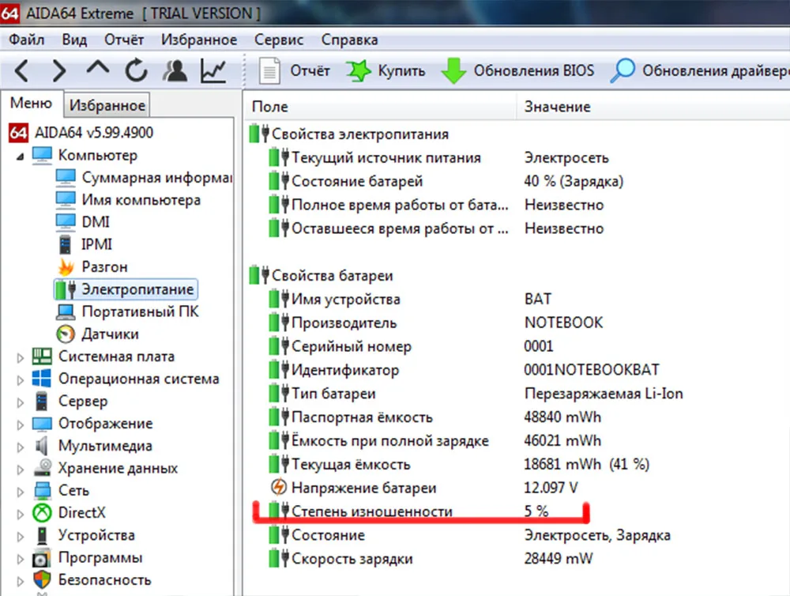Expand the Хранение данных node
Screen dimensions: 790x596
[21, 469]
